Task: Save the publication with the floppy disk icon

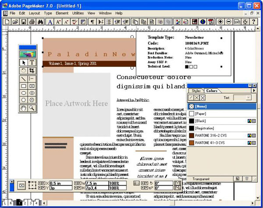Action: [x=24, y=22]
